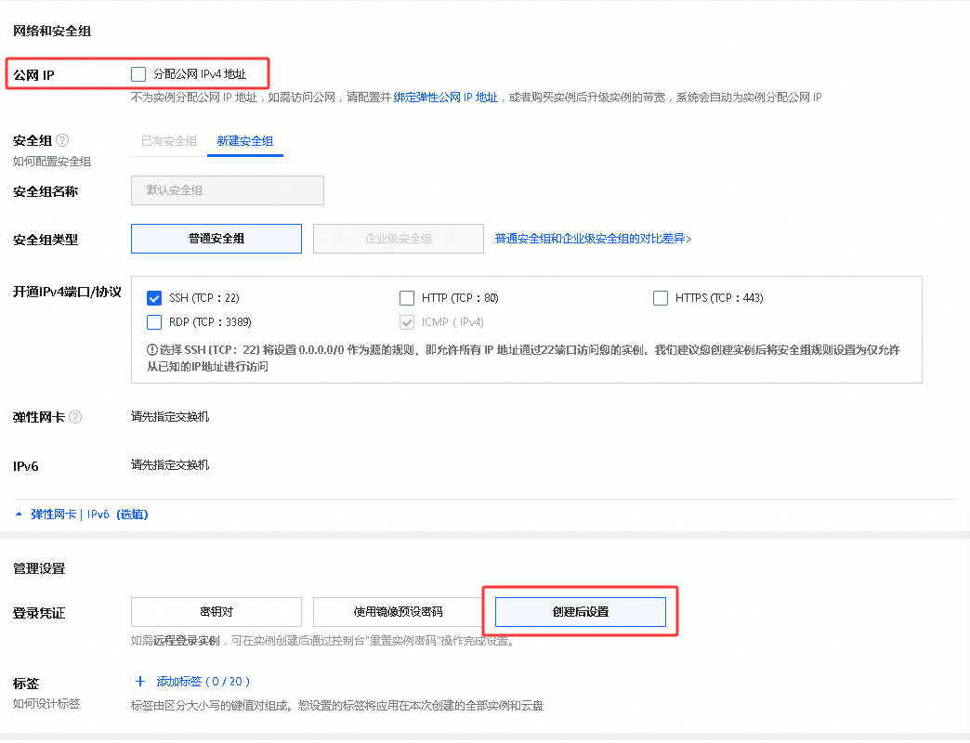Screen dimensions: 970x743
Task: Click help icon next to 弹性网卡
Action: [75, 417]
